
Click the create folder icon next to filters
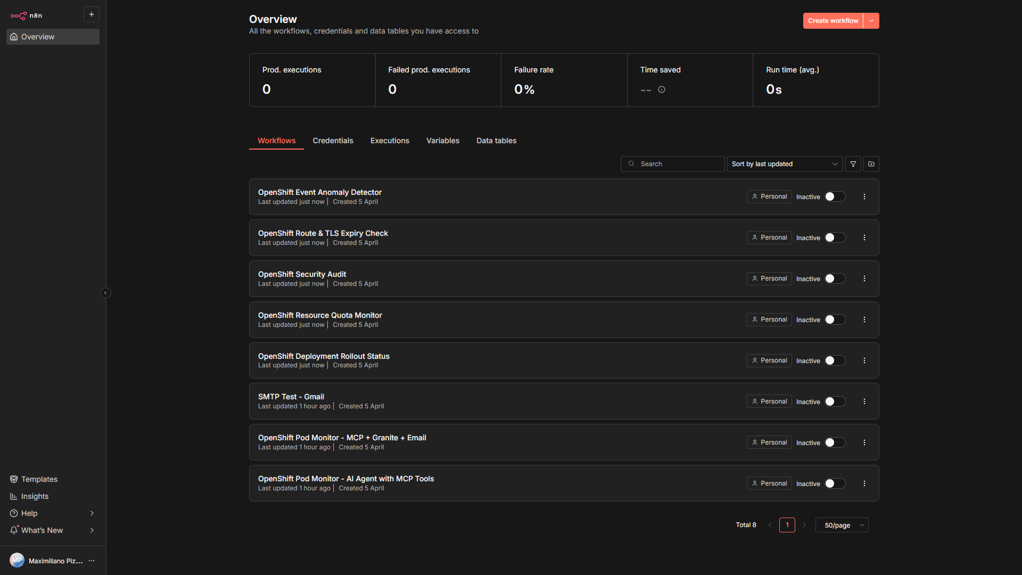tap(871, 164)
